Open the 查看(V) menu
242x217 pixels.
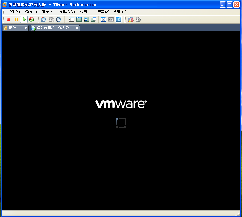[x=48, y=12]
